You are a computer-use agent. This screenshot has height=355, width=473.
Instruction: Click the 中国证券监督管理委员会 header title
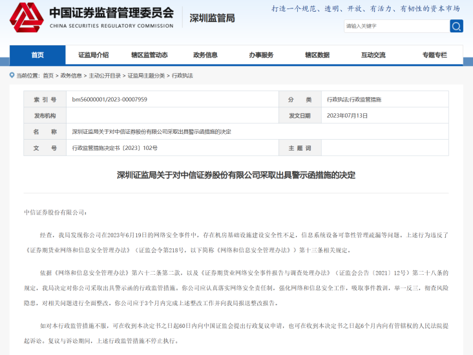point(112,13)
